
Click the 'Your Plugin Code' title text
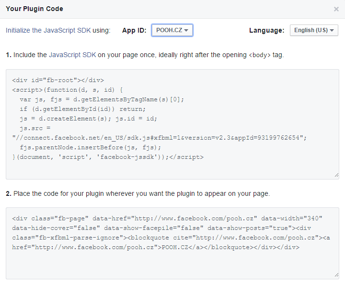(x=34, y=9)
